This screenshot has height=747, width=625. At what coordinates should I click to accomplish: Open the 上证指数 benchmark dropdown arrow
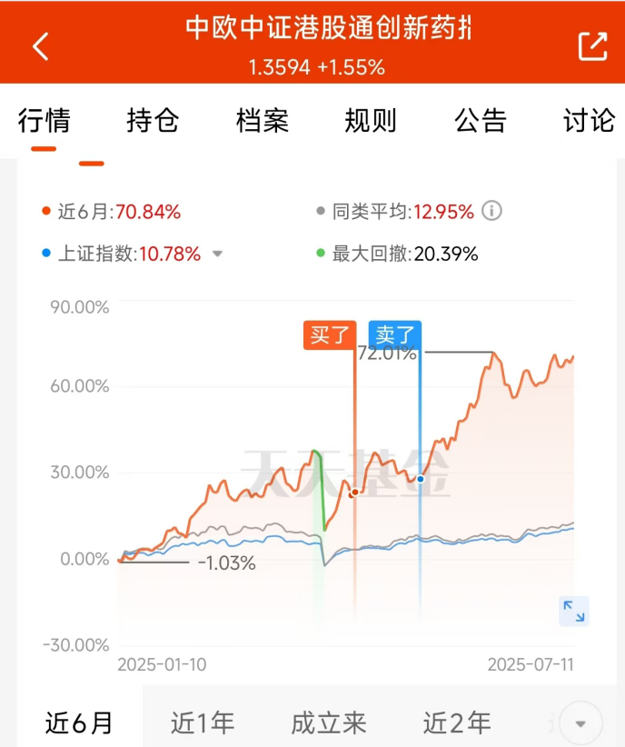click(217, 254)
